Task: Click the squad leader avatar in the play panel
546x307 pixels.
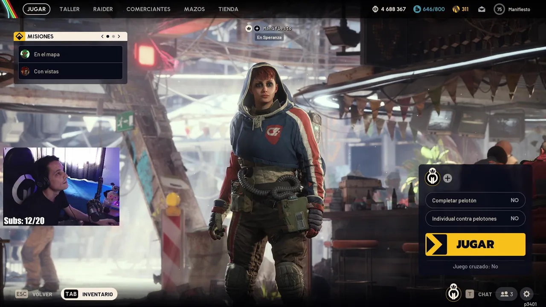Action: (433, 177)
